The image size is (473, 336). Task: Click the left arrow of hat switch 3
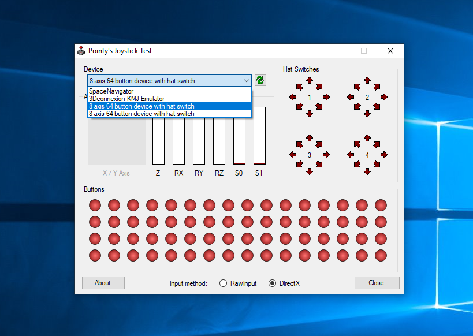coord(293,155)
